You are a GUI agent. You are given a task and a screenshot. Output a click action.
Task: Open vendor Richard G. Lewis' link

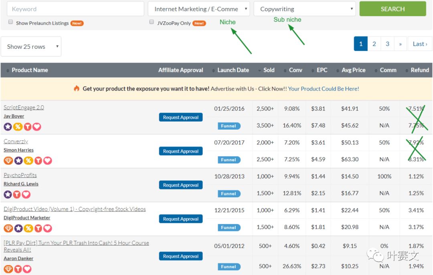coord(21,184)
